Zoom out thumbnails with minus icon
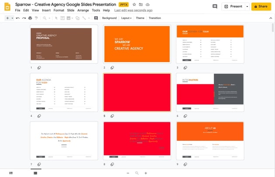The height and width of the screenshot is (177, 275). click(x=128, y=173)
